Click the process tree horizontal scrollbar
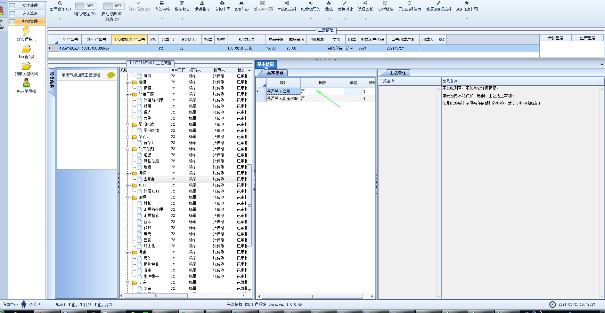This screenshot has width=605, height=313. point(156,296)
